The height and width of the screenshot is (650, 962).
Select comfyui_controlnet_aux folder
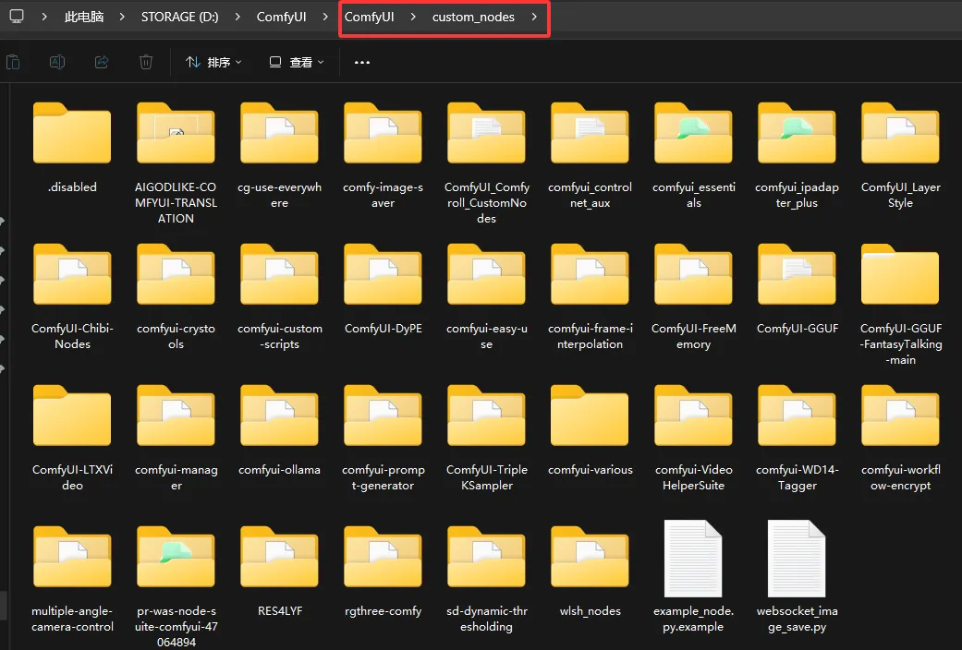(x=591, y=156)
